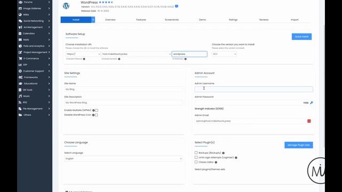Click the Customer Support lifebuoy icon
The image size is (342, 192).
coord(20,71)
